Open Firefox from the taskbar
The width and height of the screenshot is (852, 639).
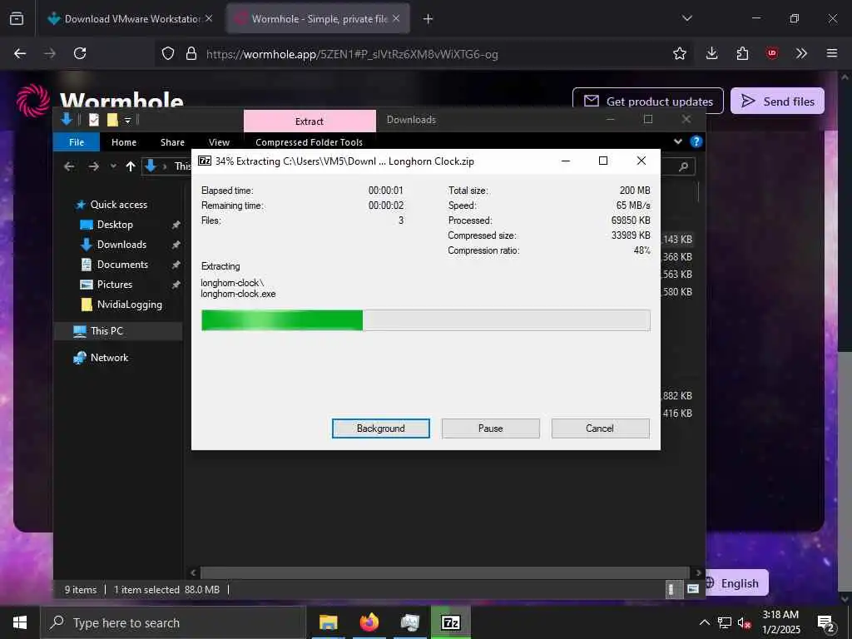369,622
